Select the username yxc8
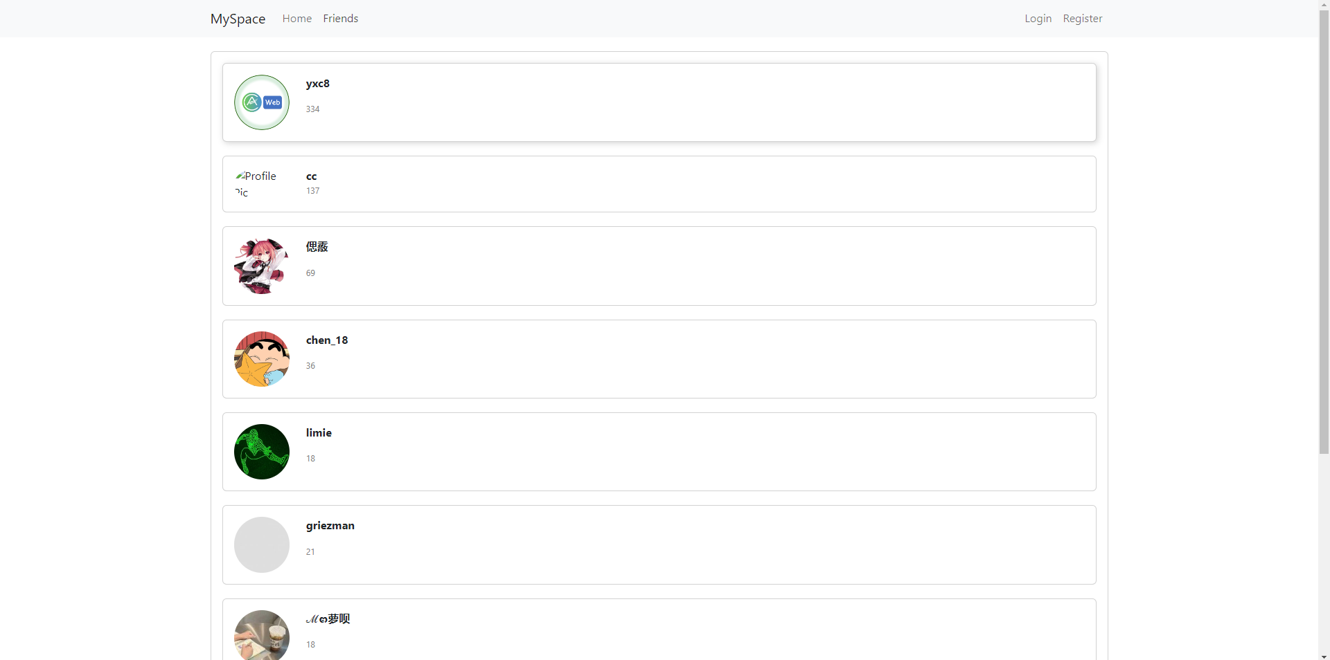 [x=317, y=83]
